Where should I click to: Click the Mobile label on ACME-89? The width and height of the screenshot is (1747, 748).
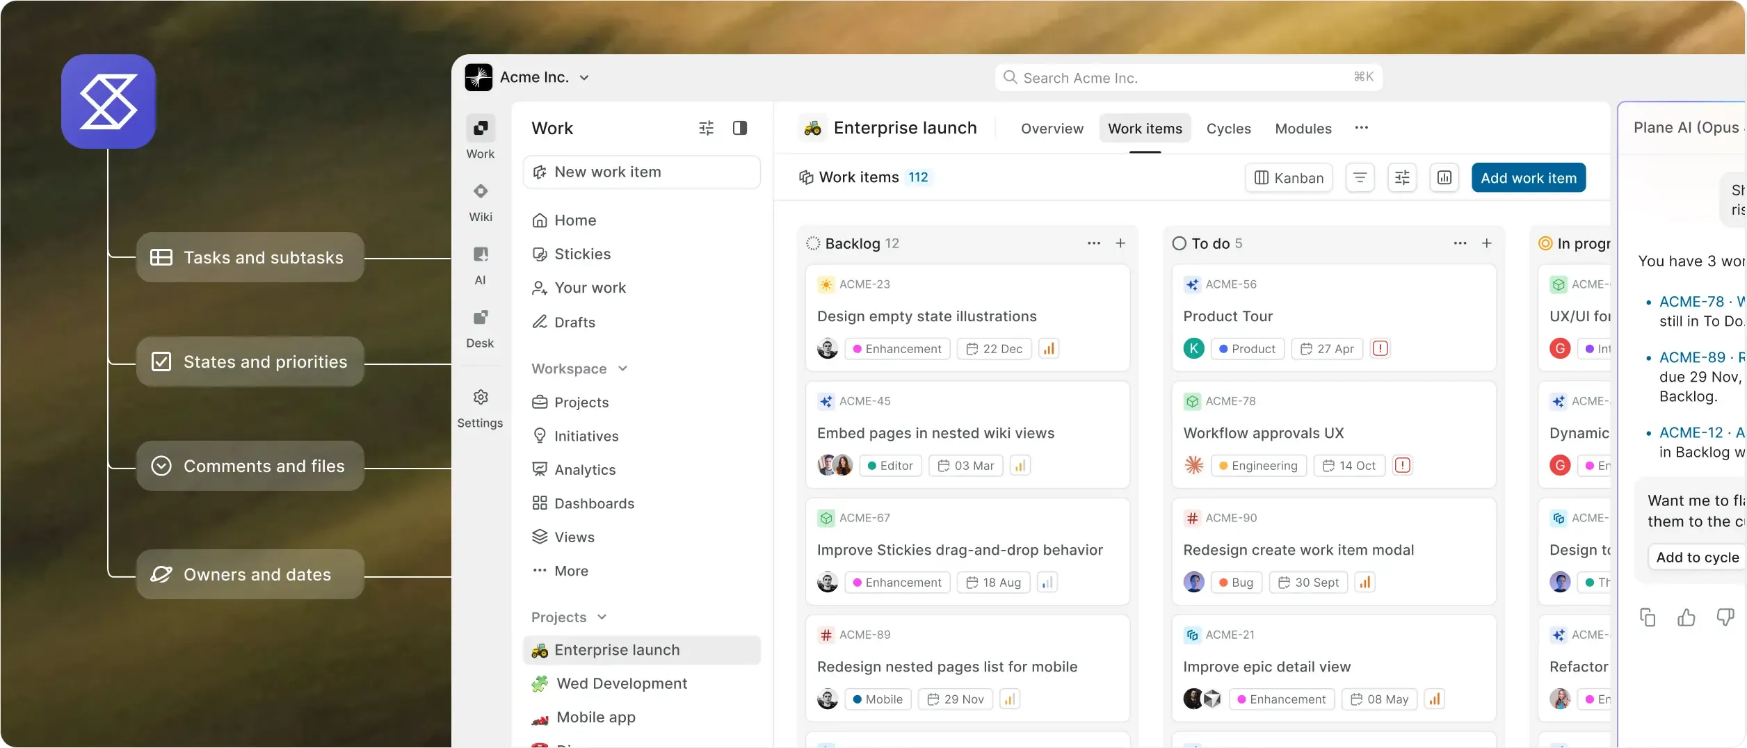tap(877, 699)
